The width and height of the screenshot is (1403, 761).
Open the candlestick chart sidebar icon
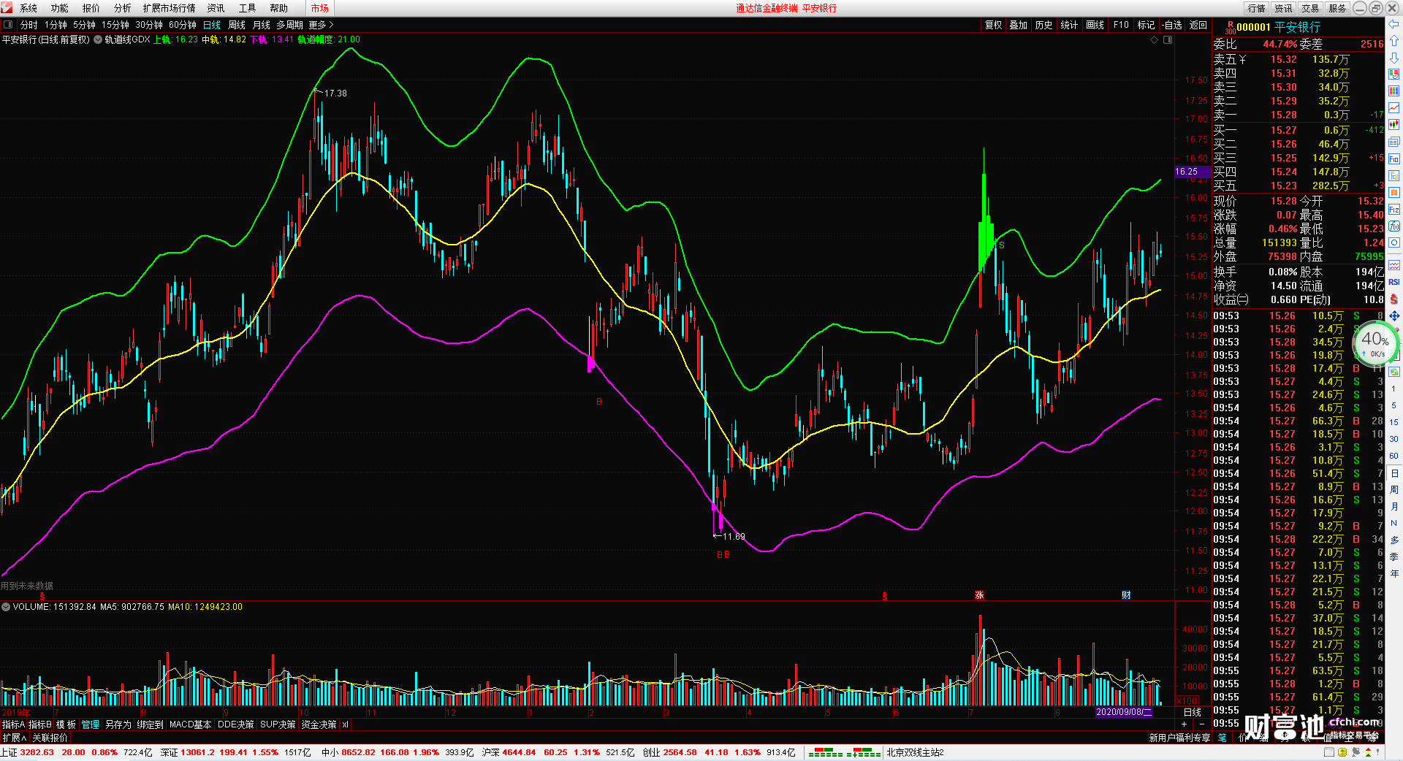coord(1394,125)
